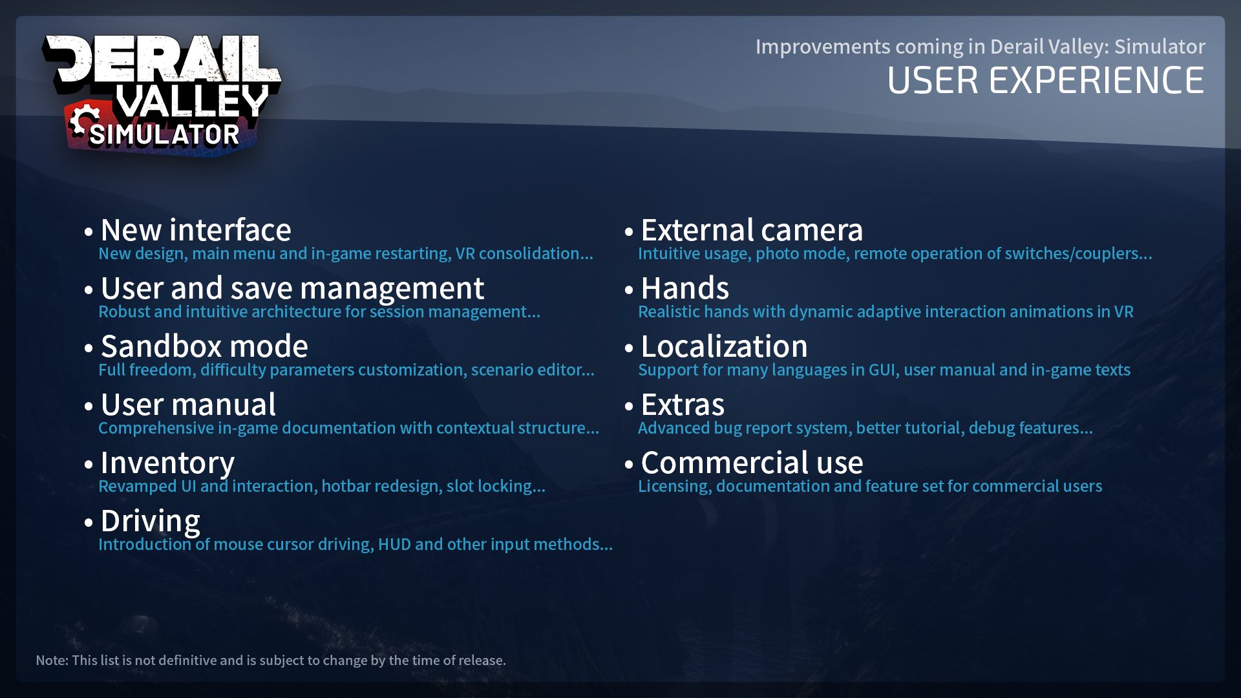Click 'Support for many languages in GUI' description
Viewport: 1241px width, 698px height.
884,370
